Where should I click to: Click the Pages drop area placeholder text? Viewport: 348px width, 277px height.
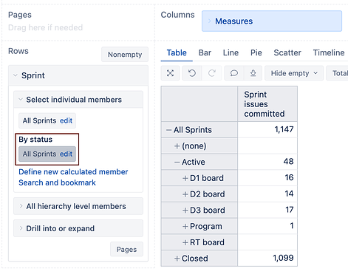pyautogui.click(x=45, y=27)
